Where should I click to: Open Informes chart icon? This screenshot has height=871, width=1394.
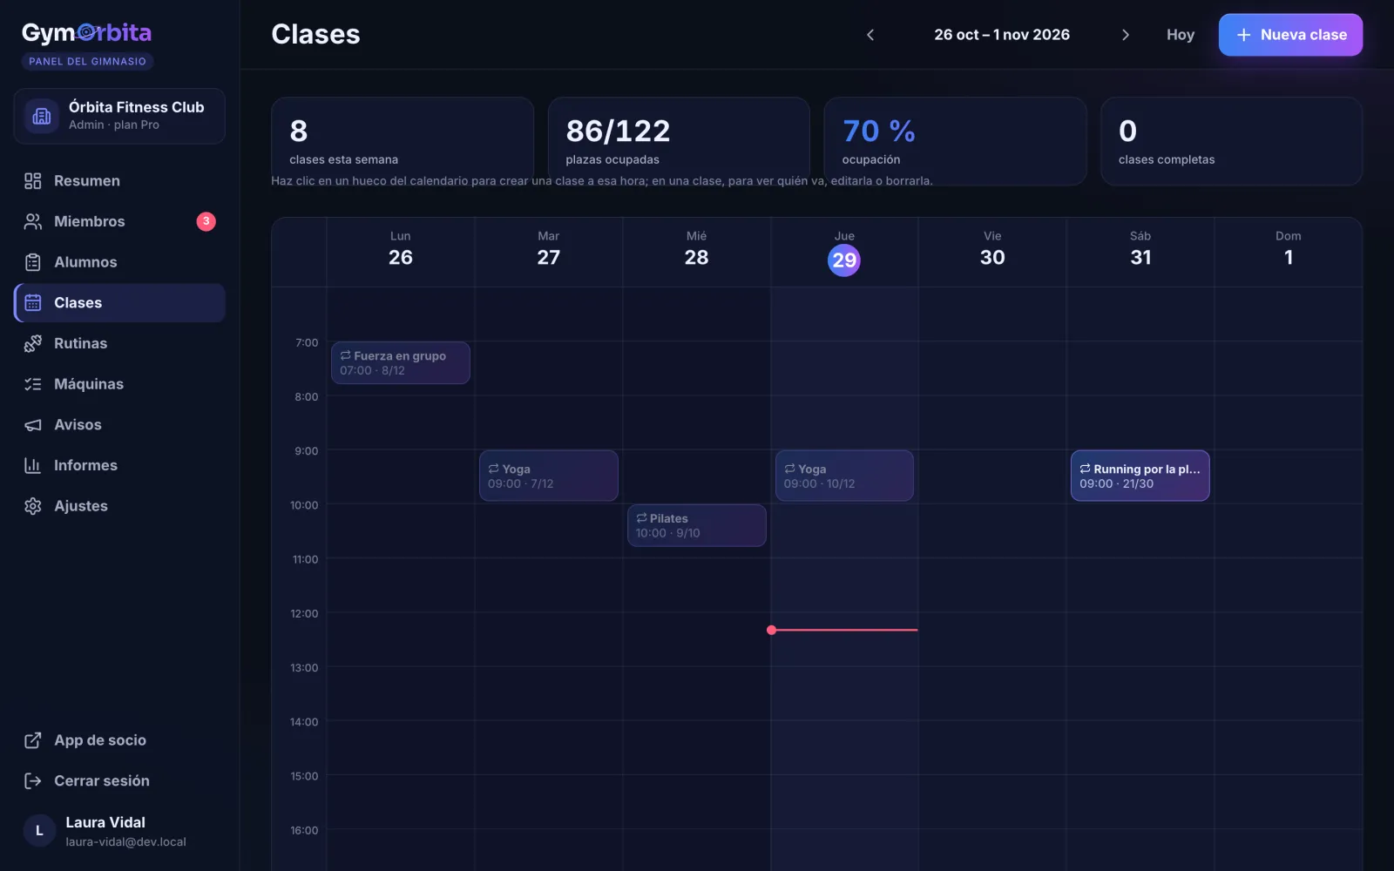click(x=33, y=465)
